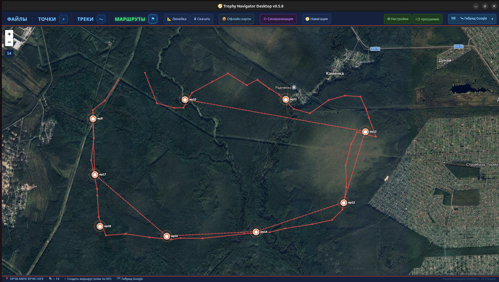Toggle the flag button next to МАРШРУТЫ
The height and width of the screenshot is (282, 499).
(153, 19)
